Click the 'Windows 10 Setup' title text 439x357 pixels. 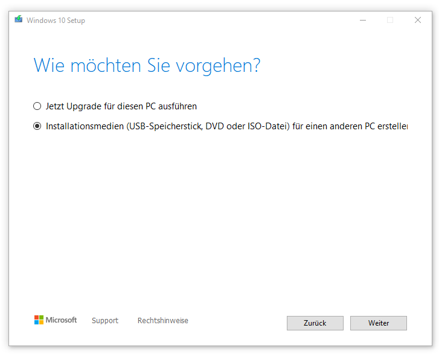[x=56, y=21]
